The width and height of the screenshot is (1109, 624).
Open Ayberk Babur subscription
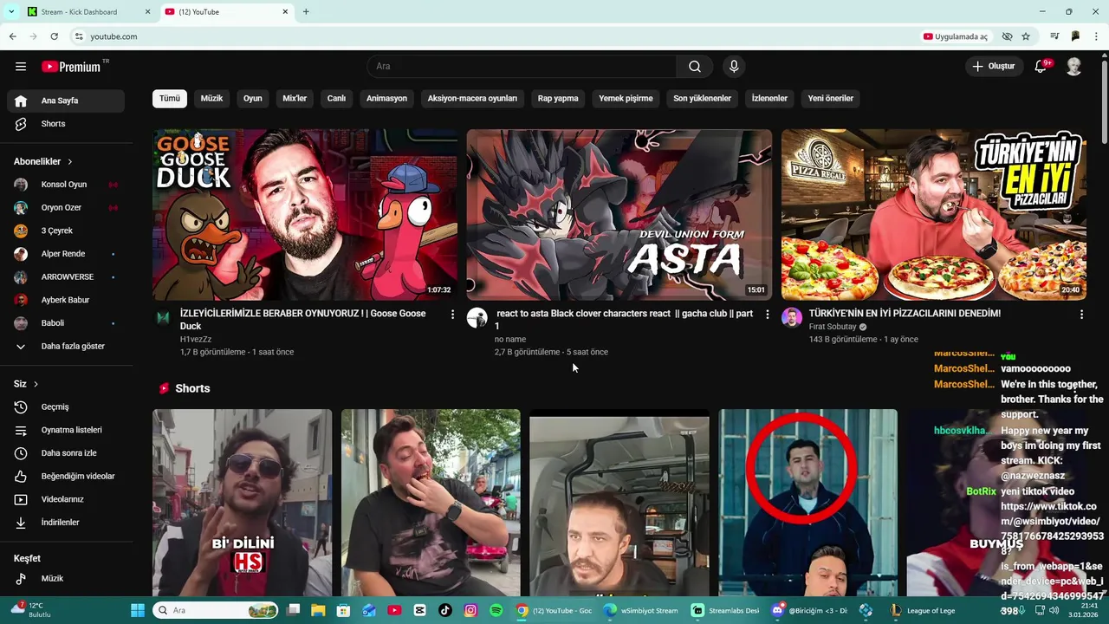[66, 300]
